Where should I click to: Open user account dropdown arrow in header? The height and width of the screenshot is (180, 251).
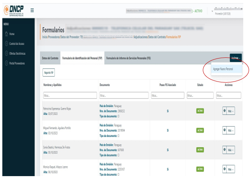pos(212,11)
